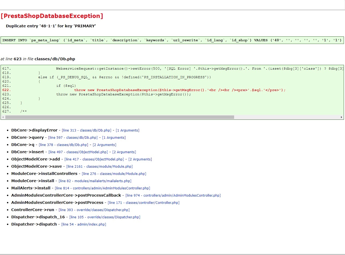Open link 'line 54 - admin/index.php'

84,224
